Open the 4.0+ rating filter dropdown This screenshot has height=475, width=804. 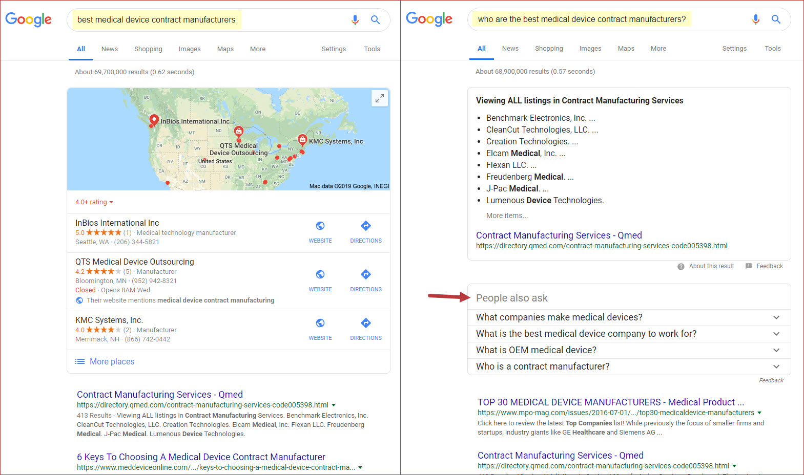[94, 202]
